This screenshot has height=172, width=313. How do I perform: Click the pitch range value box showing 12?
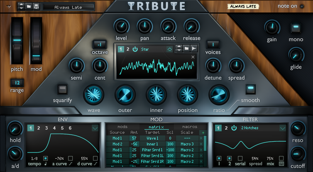click(17, 83)
